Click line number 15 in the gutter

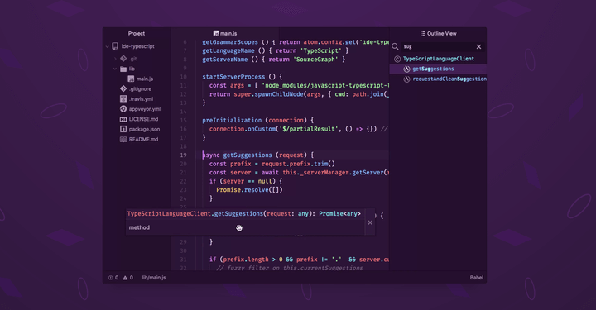(183, 121)
